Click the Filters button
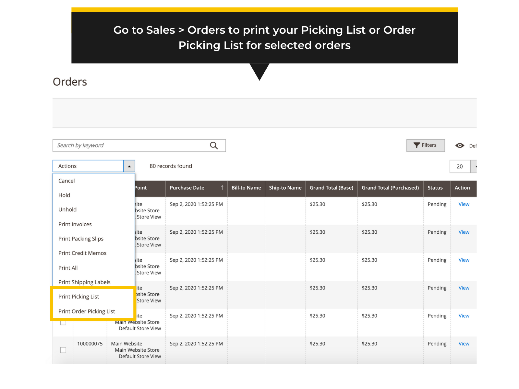Viewport: 519px width, 389px height. coord(426,145)
